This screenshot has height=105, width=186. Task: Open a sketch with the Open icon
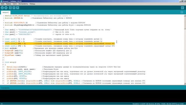(x=14, y=8)
